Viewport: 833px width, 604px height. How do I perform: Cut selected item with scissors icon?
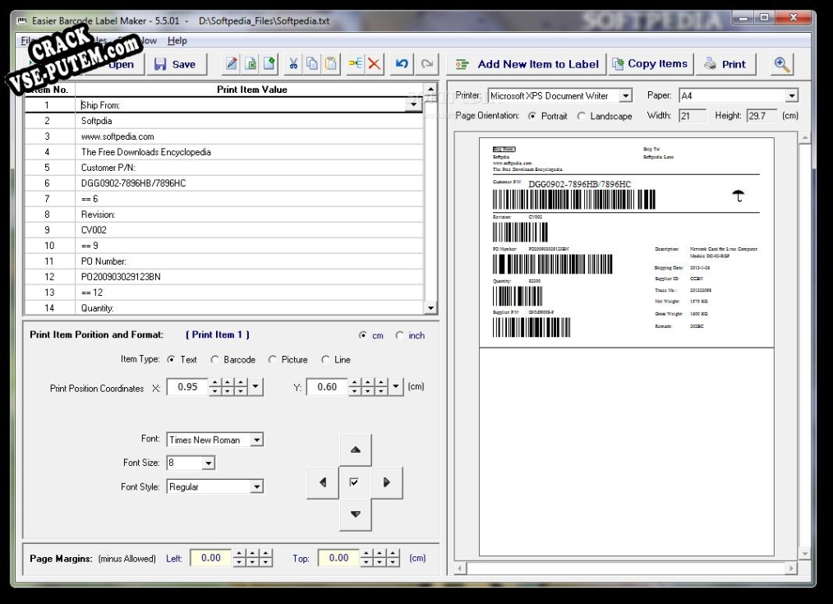tap(293, 64)
